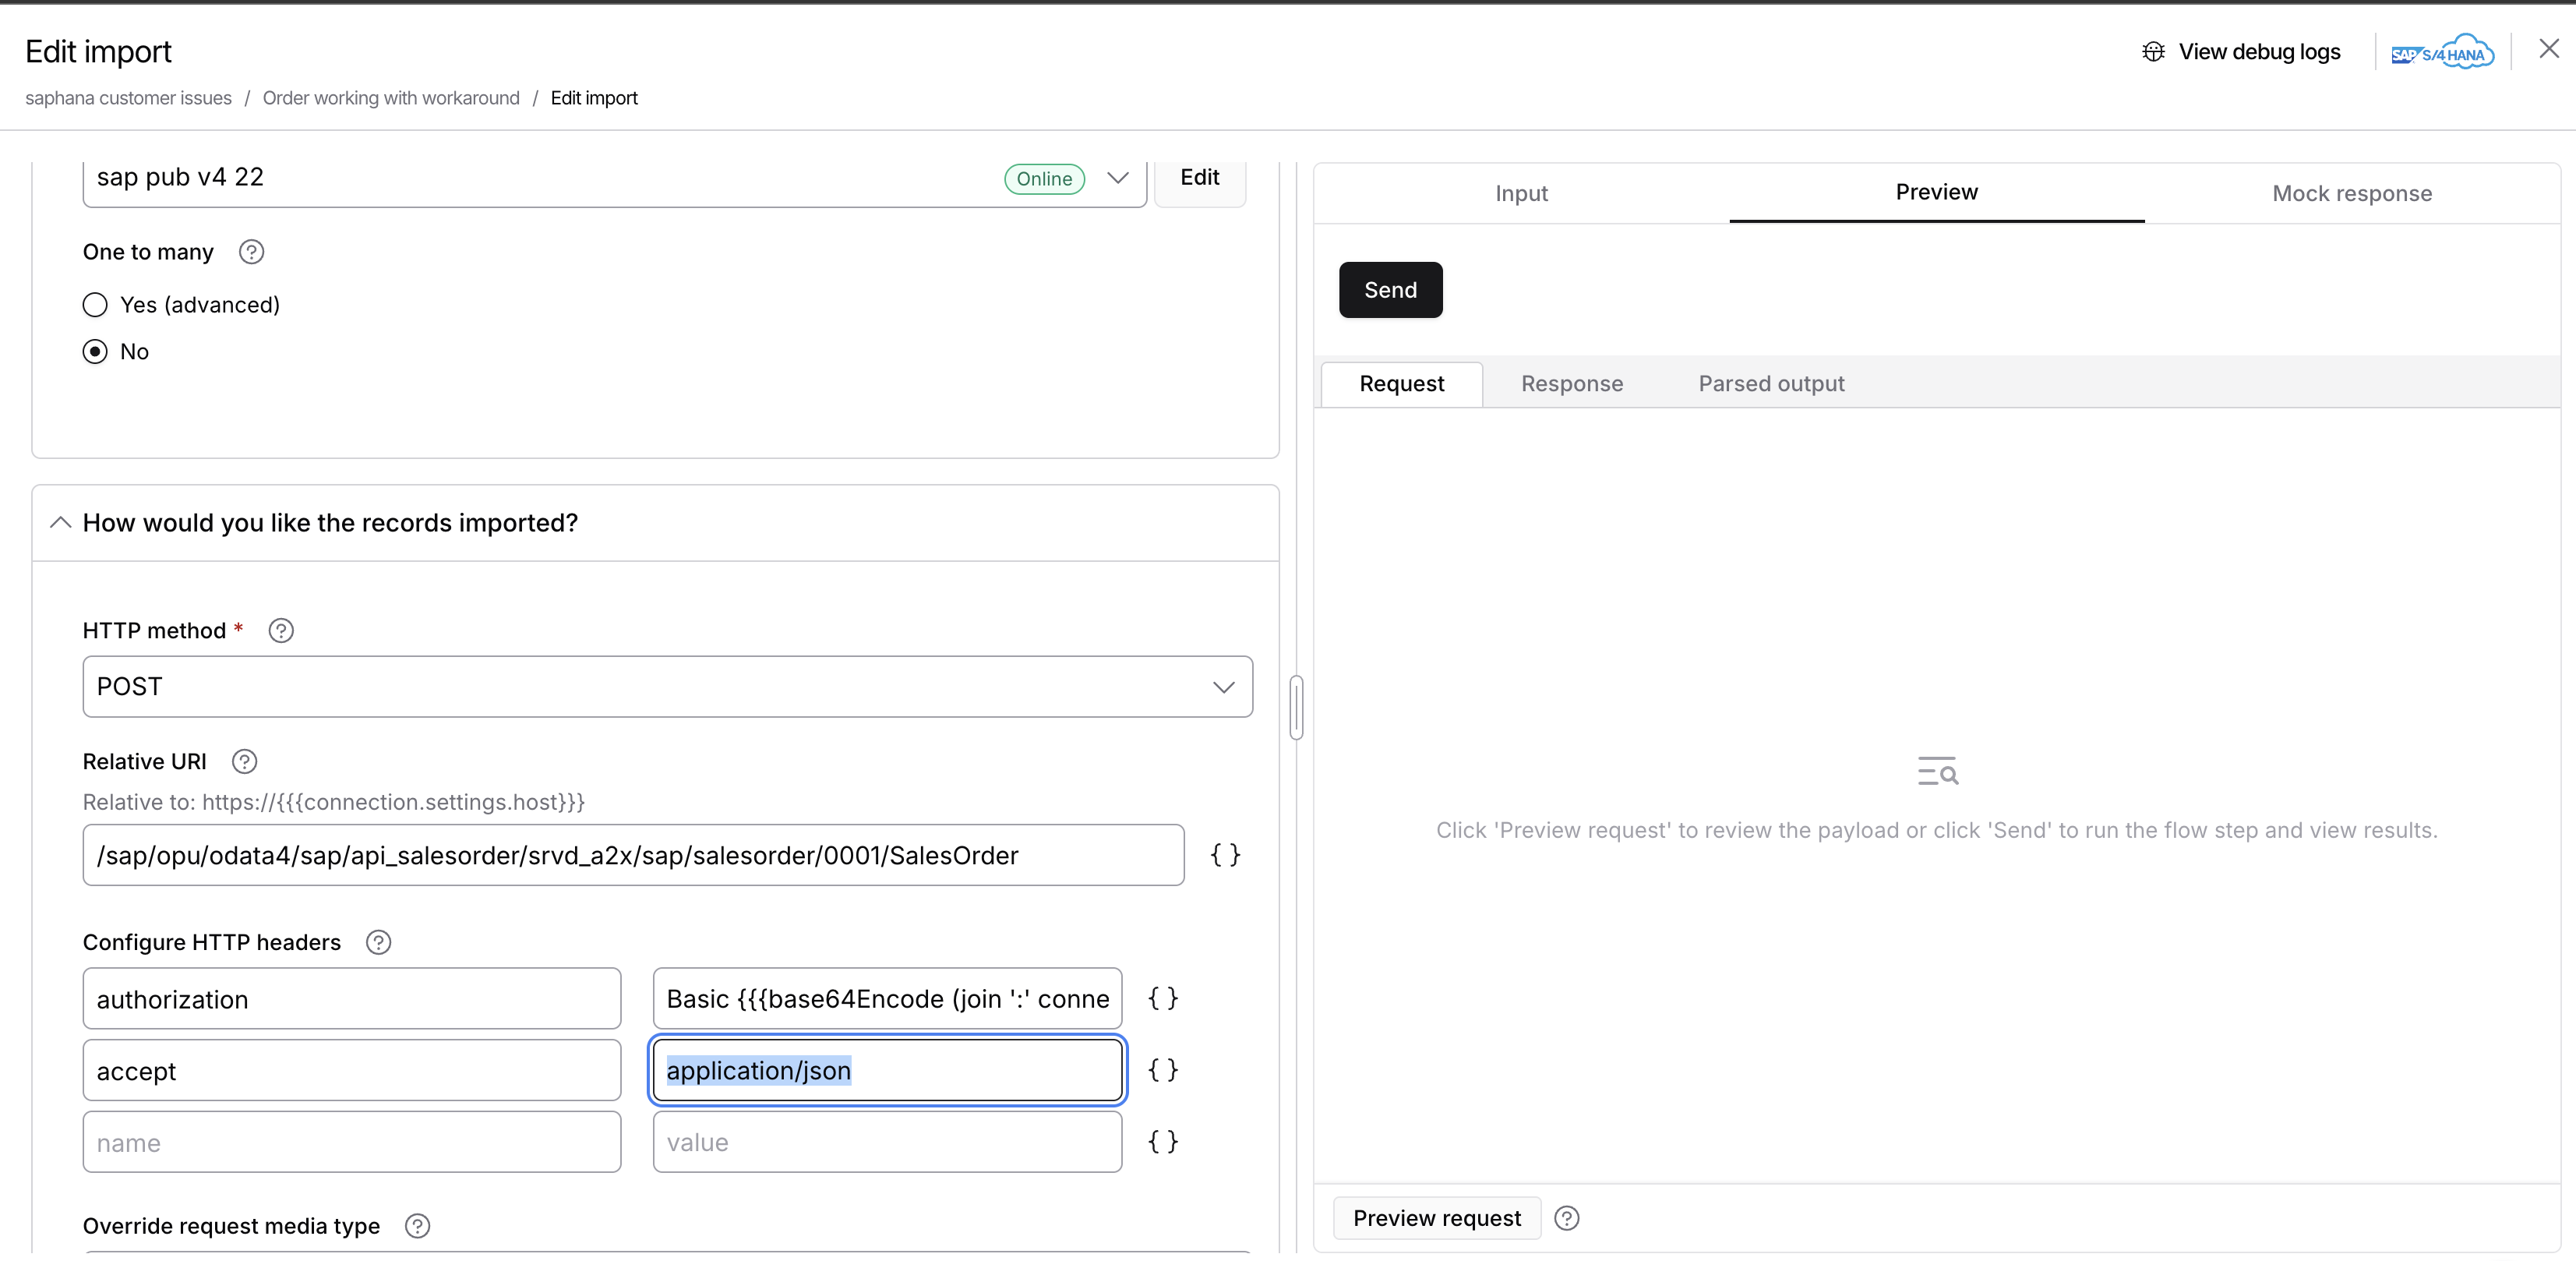
Task: Click help icon beside Configure HTTP headers
Action: (x=378, y=942)
